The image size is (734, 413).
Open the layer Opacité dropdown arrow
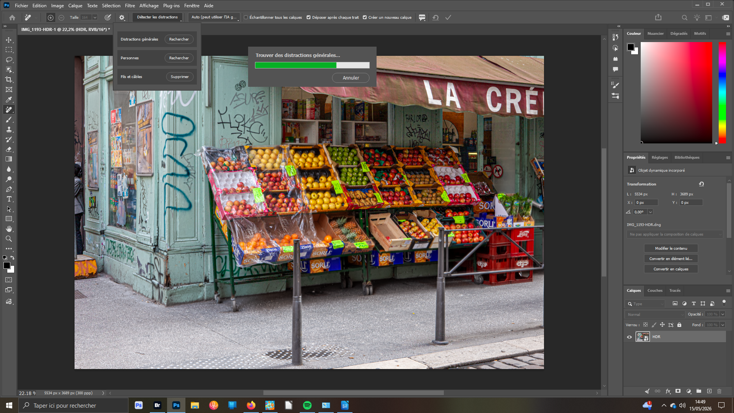pos(723,314)
